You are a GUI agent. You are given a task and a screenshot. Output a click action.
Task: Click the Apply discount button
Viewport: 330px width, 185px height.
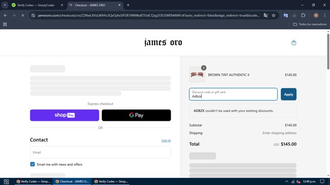pos(289,94)
